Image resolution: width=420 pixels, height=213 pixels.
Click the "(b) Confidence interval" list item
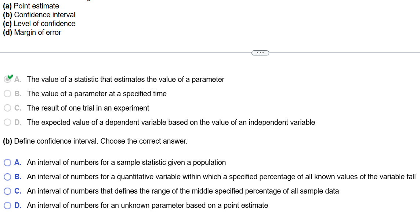point(39,15)
